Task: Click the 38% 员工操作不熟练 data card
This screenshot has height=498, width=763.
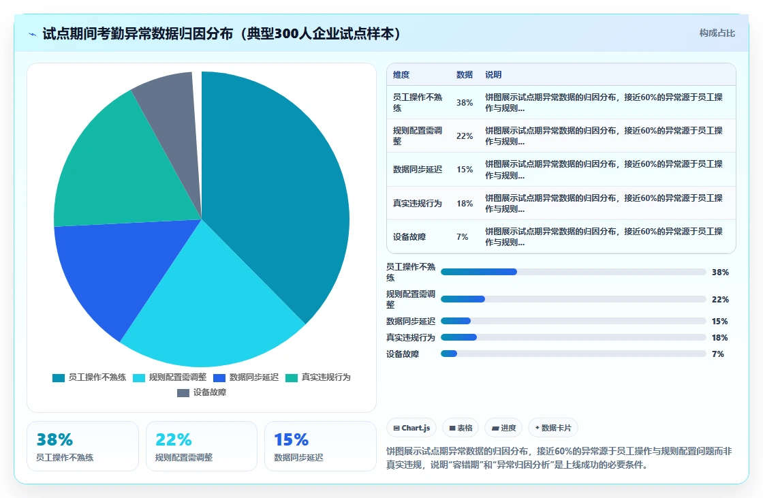Action: point(82,446)
